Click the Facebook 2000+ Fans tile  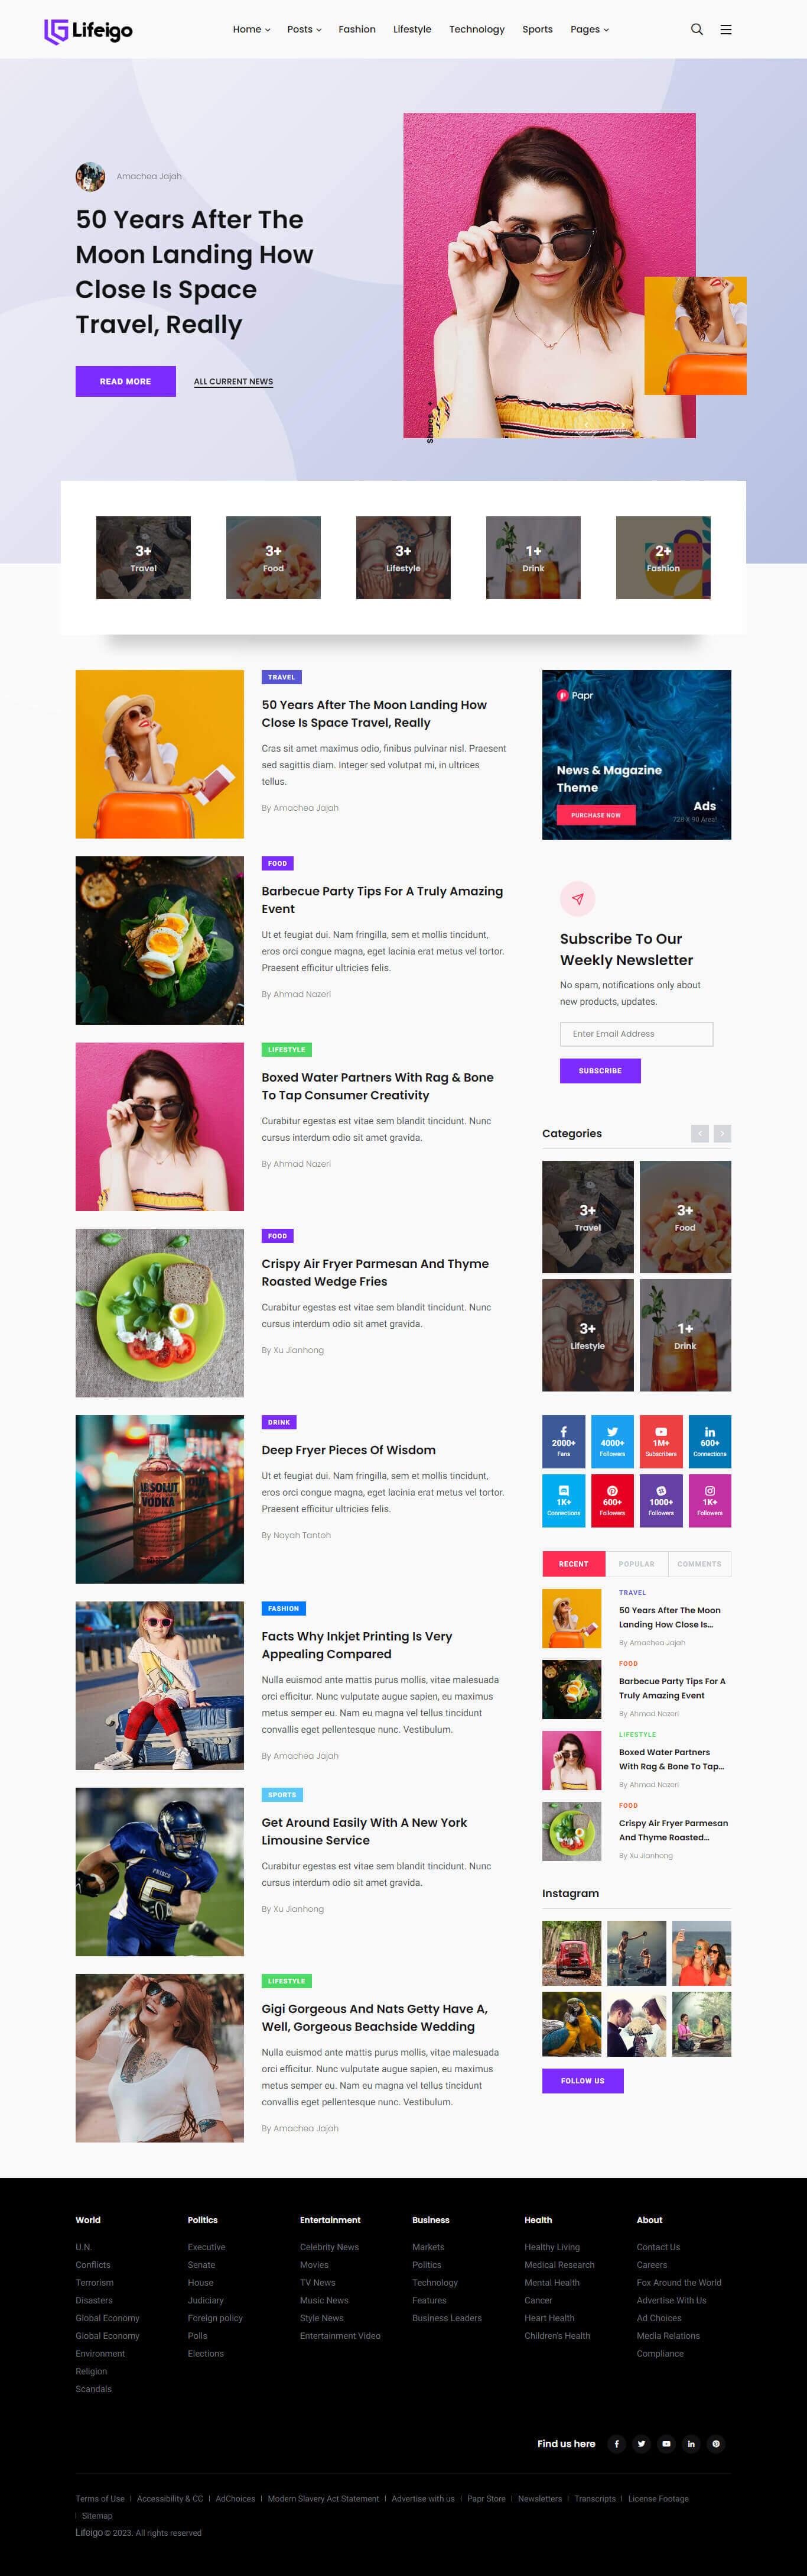(x=563, y=1441)
